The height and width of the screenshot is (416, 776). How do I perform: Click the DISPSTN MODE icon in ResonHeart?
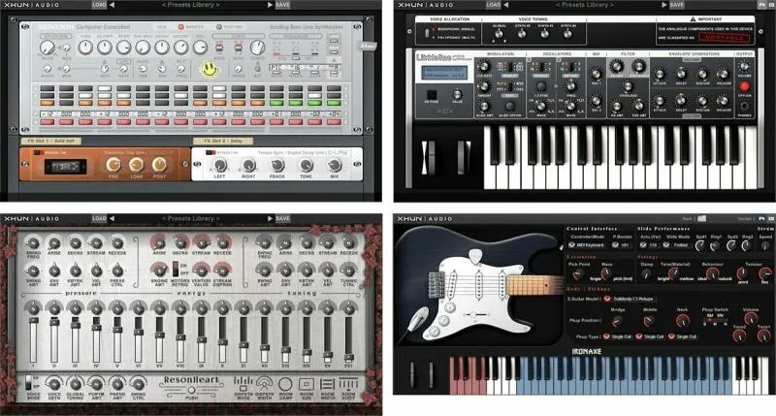tap(243, 383)
